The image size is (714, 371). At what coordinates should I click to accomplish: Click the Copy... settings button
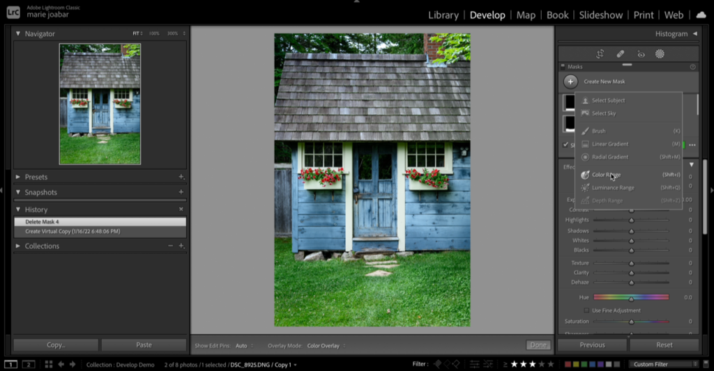56,345
